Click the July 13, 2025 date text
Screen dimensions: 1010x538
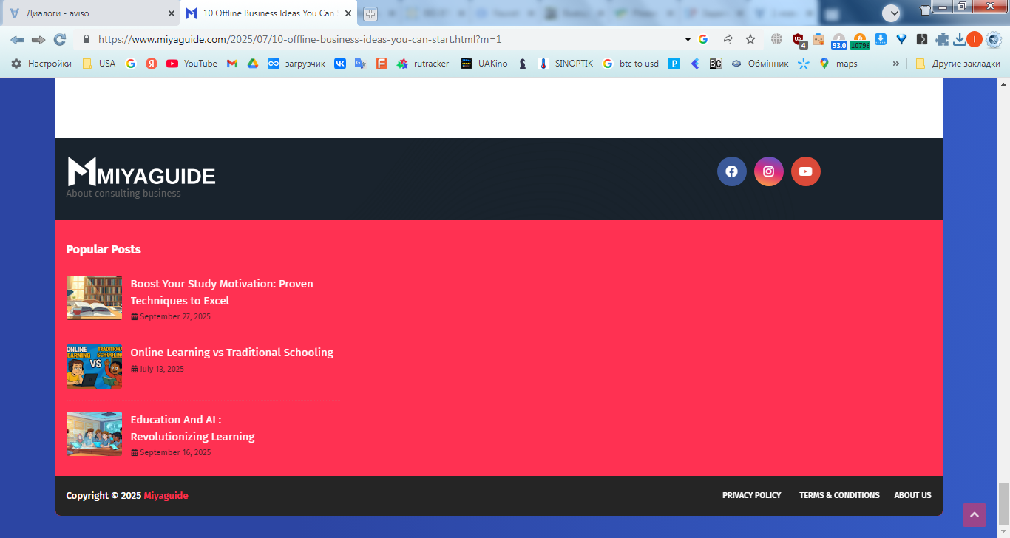point(162,369)
